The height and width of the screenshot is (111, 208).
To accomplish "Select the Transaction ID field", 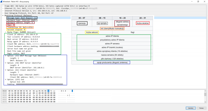I will tap(20, 27).
